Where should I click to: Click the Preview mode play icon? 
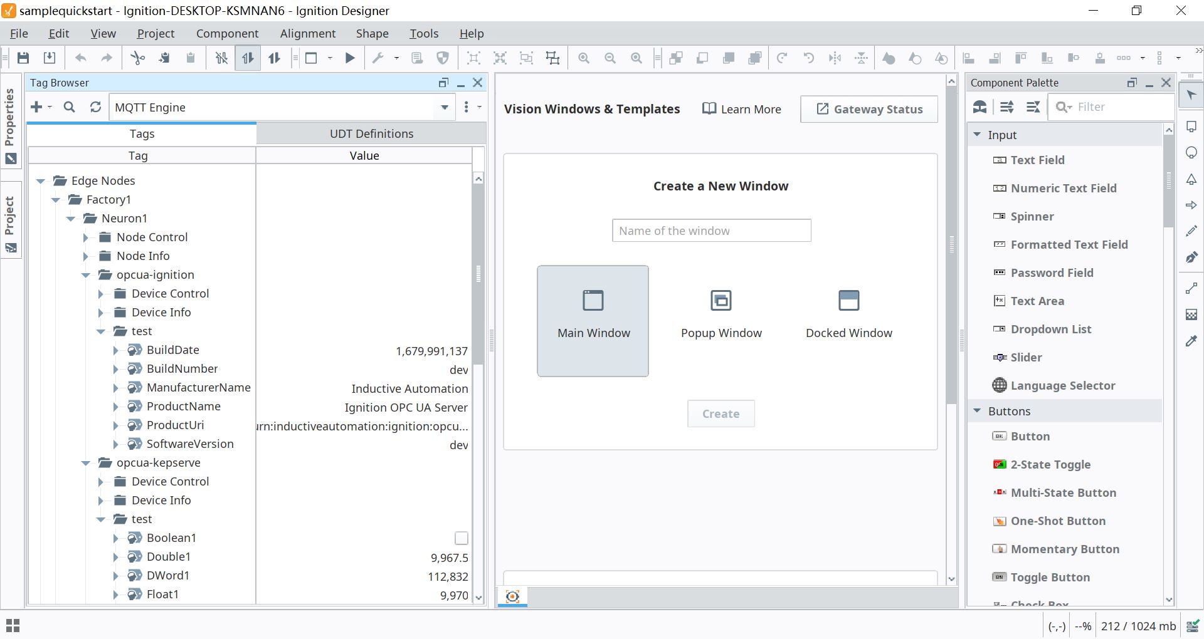[x=350, y=58]
